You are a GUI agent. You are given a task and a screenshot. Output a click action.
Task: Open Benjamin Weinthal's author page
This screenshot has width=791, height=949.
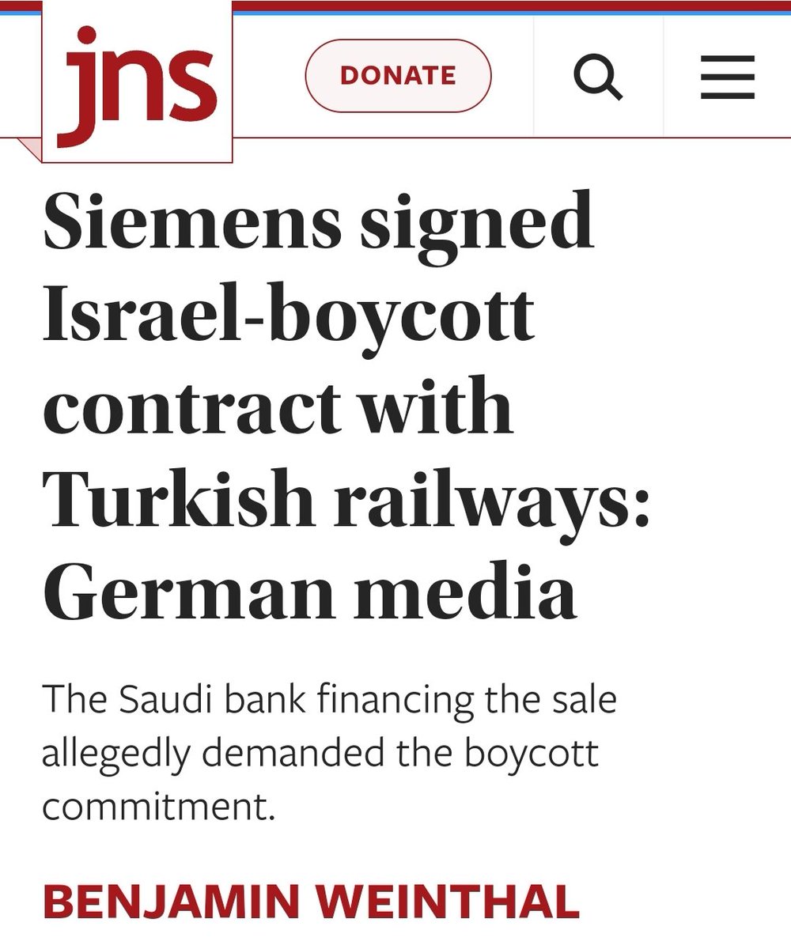coord(311,902)
